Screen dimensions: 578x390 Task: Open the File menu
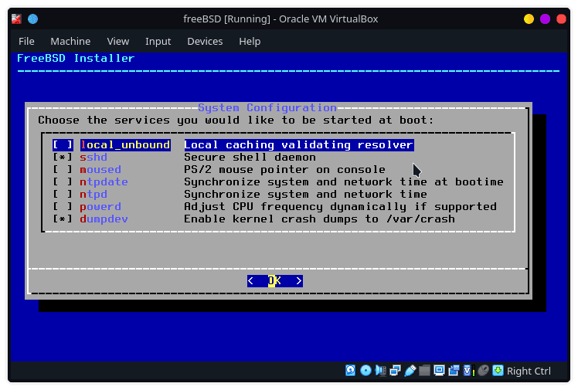tap(26, 41)
